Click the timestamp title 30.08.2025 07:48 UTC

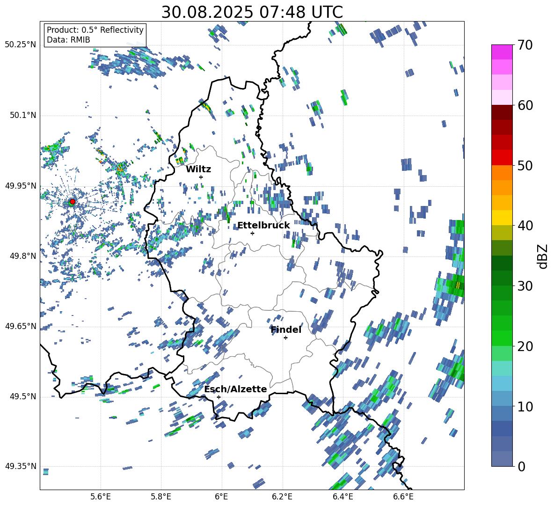pos(252,12)
